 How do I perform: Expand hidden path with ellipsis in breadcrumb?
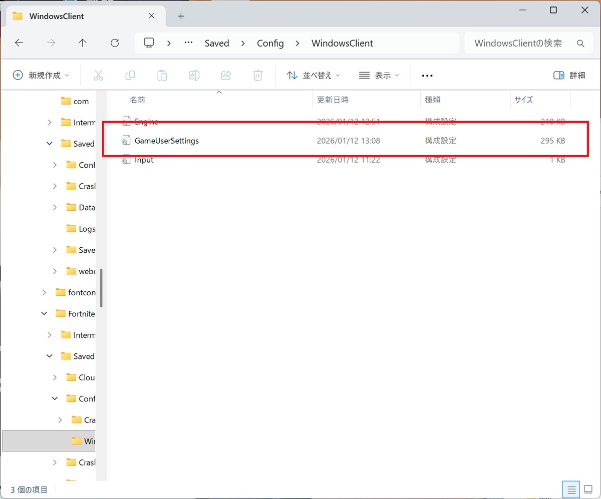point(188,43)
